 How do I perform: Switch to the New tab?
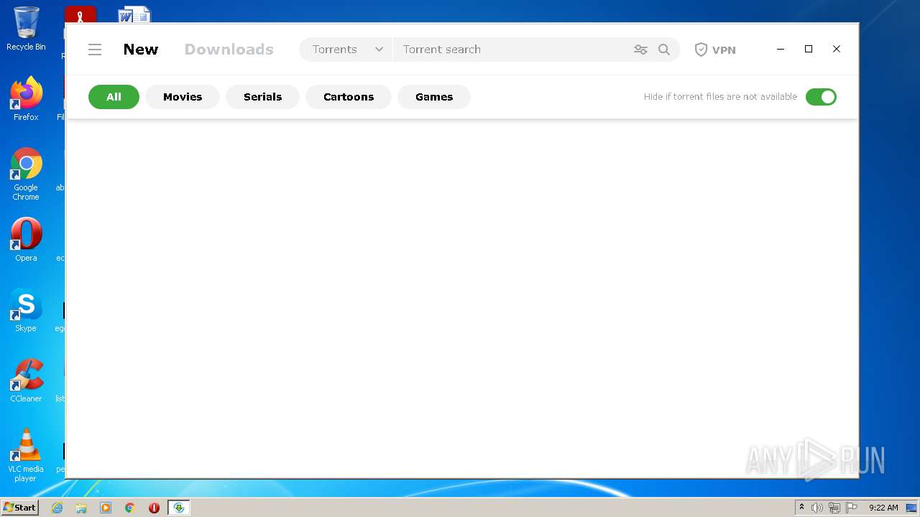tap(141, 50)
